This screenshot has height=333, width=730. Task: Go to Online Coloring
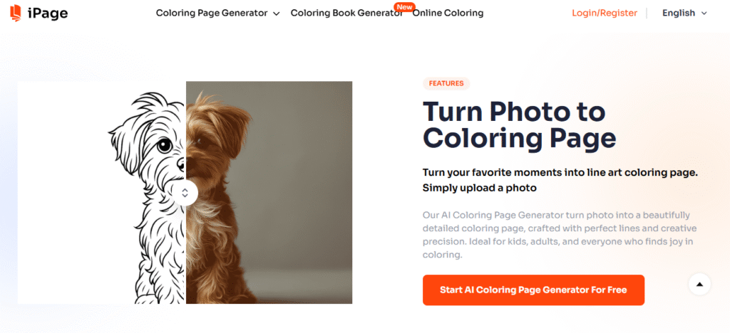448,13
